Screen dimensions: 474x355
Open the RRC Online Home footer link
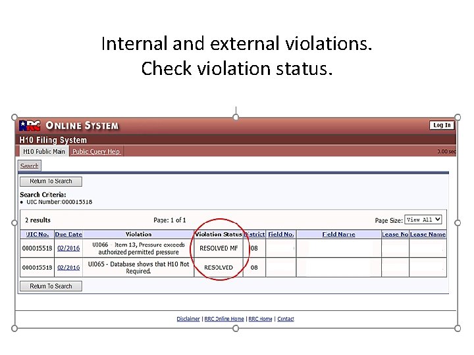point(224,319)
